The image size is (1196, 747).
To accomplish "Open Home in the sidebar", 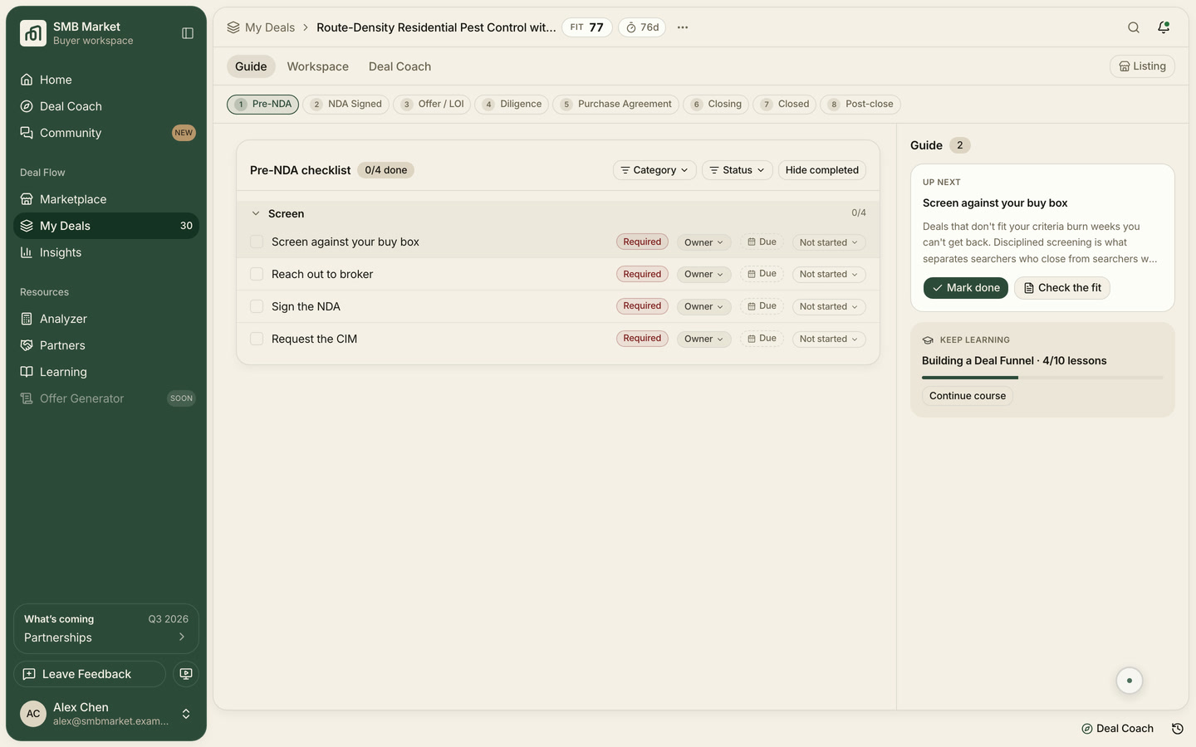I will pyautogui.click(x=106, y=80).
